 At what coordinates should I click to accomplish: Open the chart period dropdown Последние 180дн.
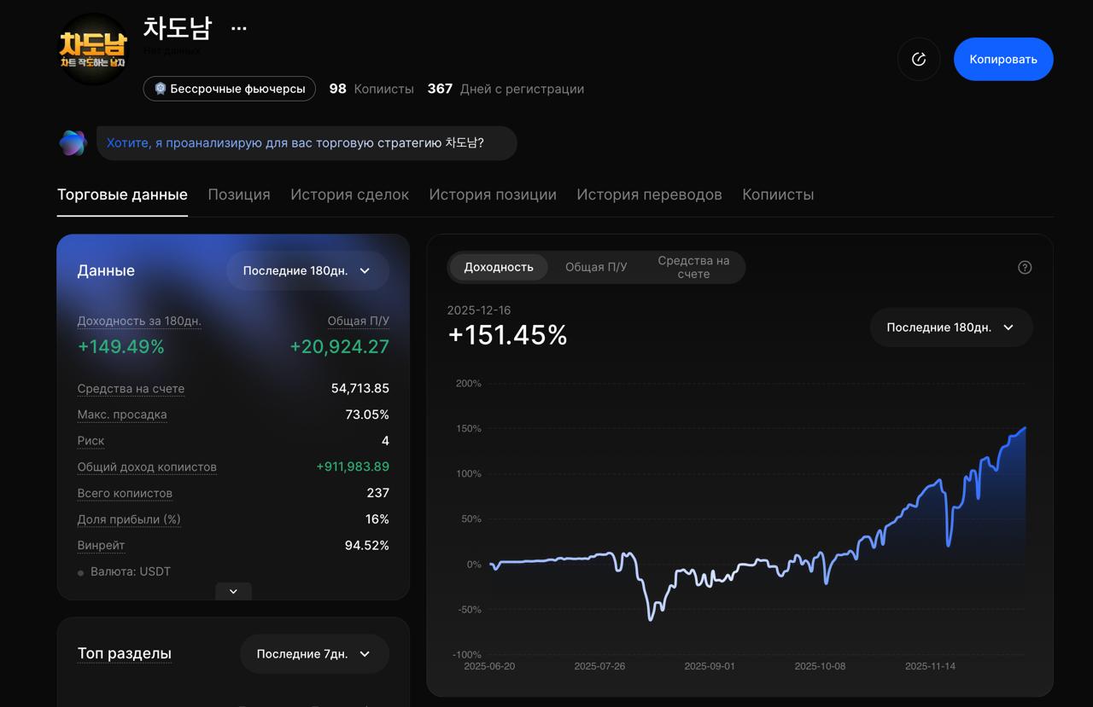950,327
